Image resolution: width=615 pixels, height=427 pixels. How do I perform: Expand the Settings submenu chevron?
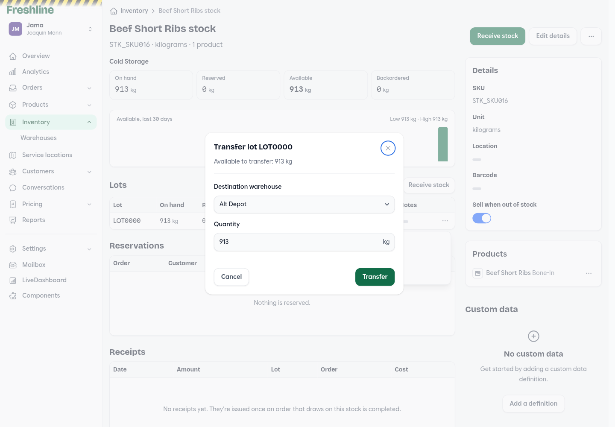(89, 249)
